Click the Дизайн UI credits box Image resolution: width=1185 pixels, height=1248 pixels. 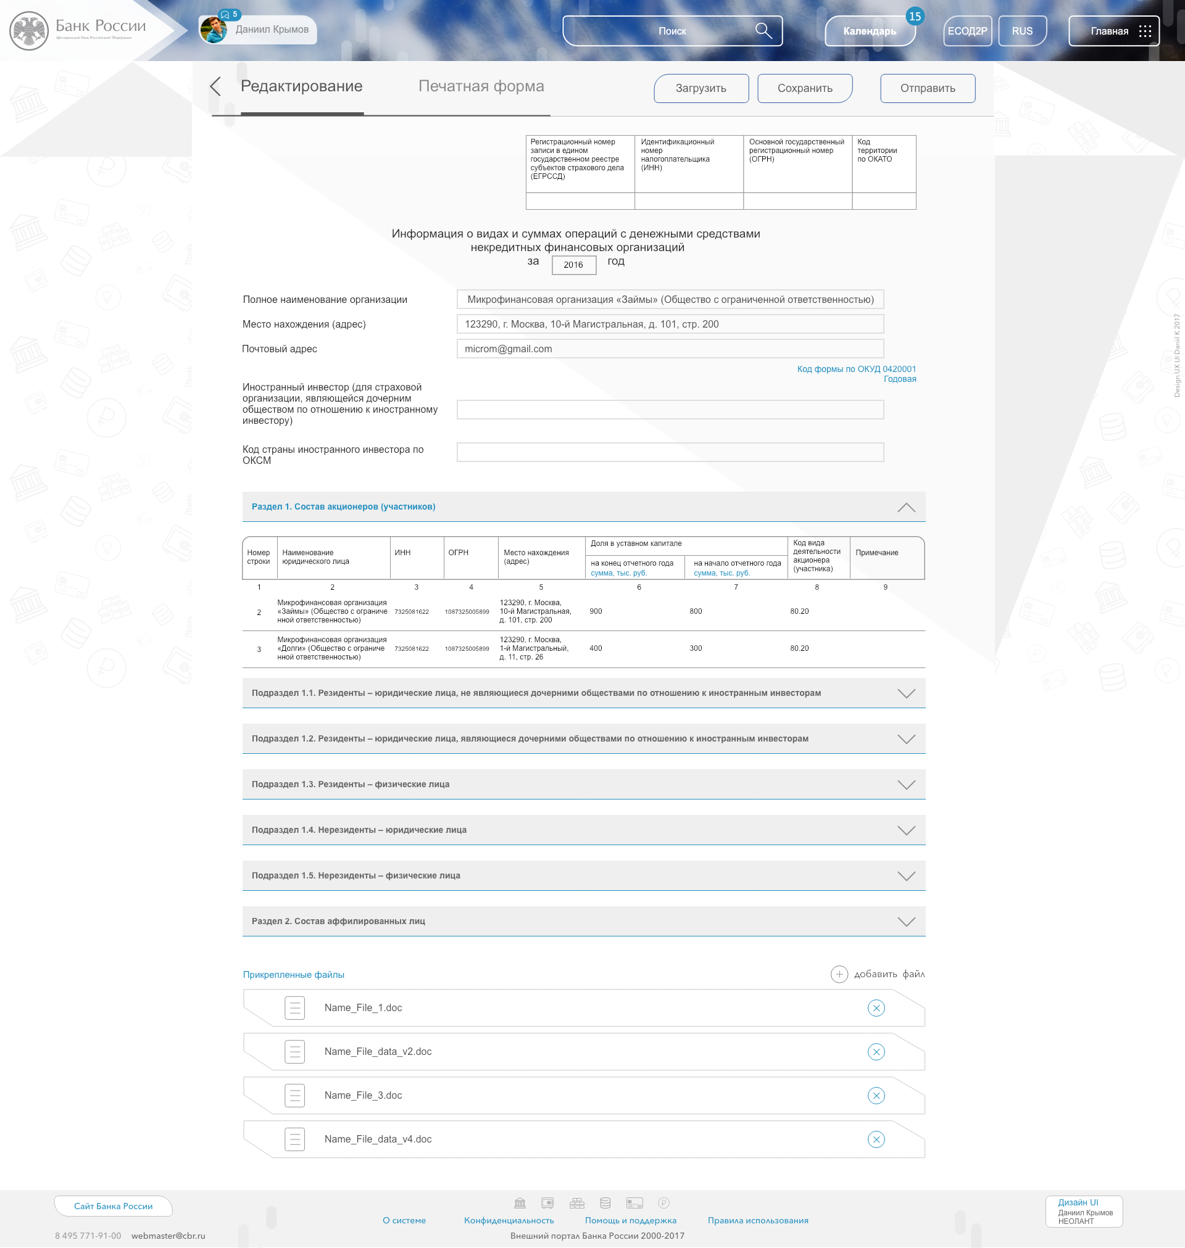click(x=1084, y=1212)
